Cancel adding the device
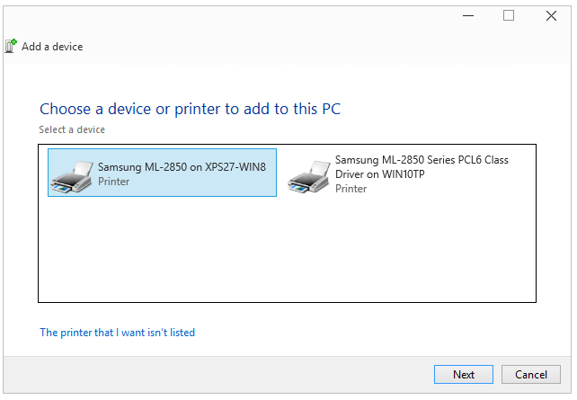 pyautogui.click(x=531, y=375)
